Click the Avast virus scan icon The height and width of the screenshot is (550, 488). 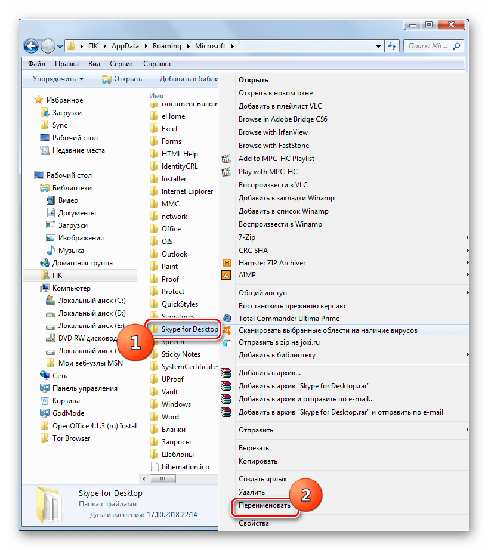click(x=227, y=330)
